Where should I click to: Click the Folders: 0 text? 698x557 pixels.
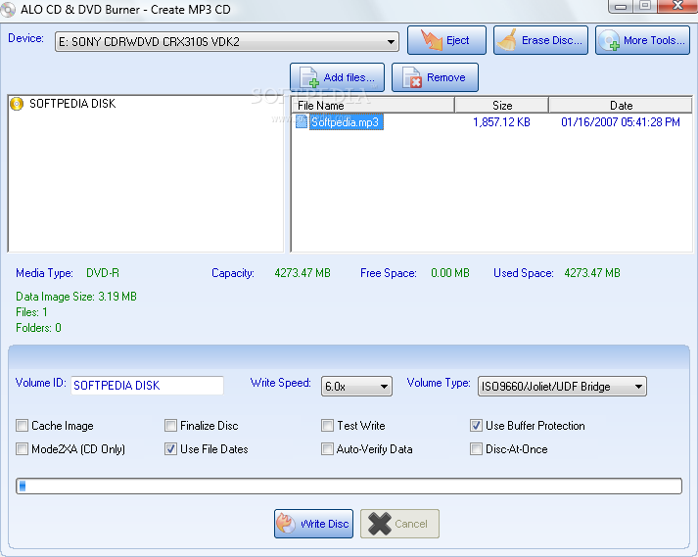click(38, 328)
